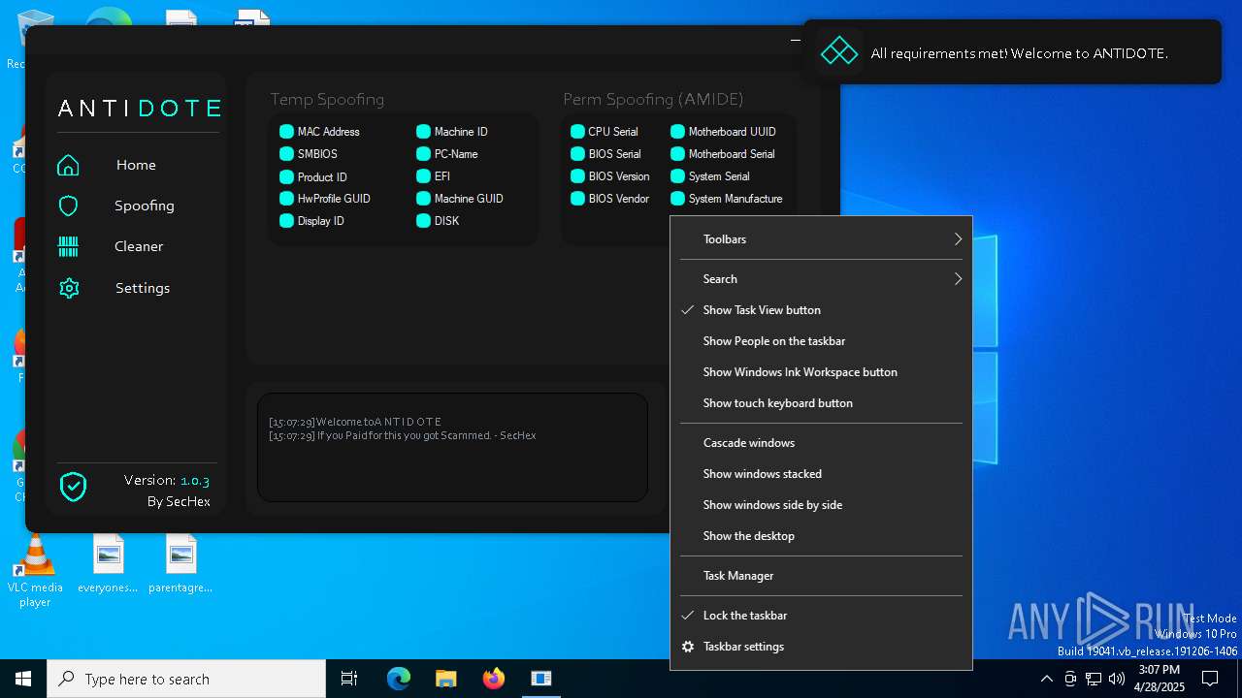
Task: Choose Show touch keyboard button
Action: [821, 403]
